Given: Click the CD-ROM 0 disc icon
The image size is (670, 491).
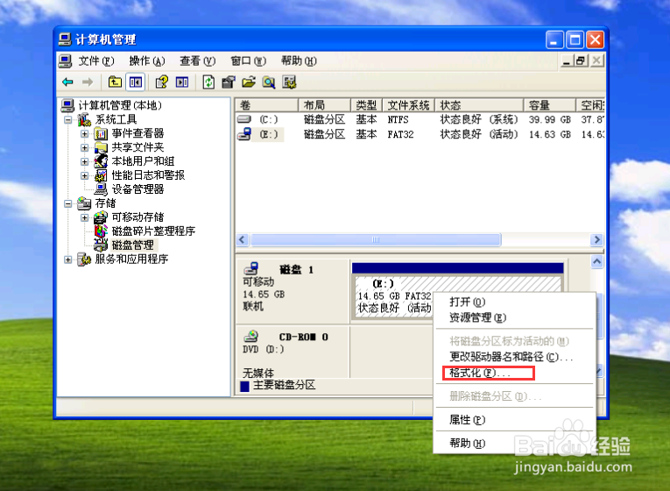Looking at the screenshot, I should 251,336.
